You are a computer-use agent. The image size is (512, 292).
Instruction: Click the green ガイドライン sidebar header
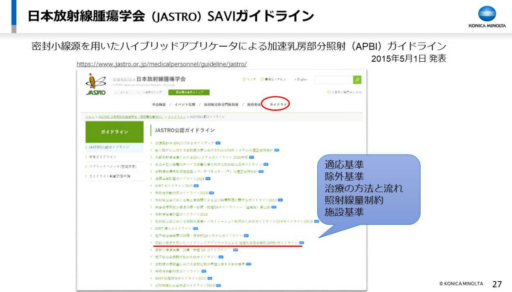[114, 132]
